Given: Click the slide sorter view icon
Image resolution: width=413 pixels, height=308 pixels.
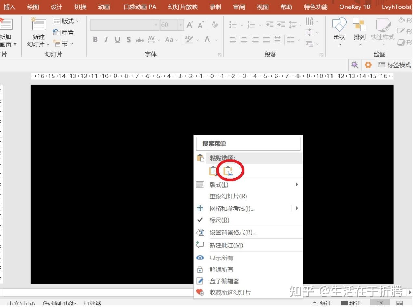Looking at the screenshot, I should click(x=400, y=304).
